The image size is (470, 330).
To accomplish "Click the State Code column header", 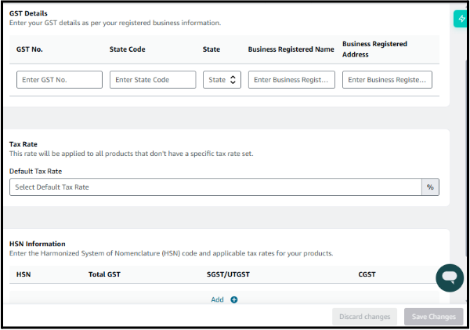I will tap(128, 49).
